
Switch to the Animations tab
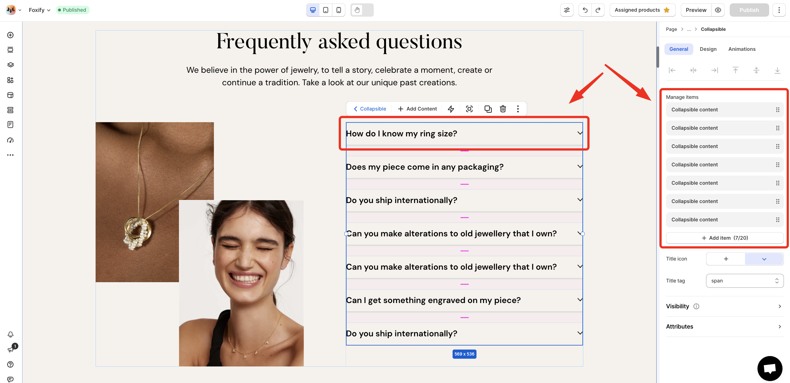(x=742, y=49)
